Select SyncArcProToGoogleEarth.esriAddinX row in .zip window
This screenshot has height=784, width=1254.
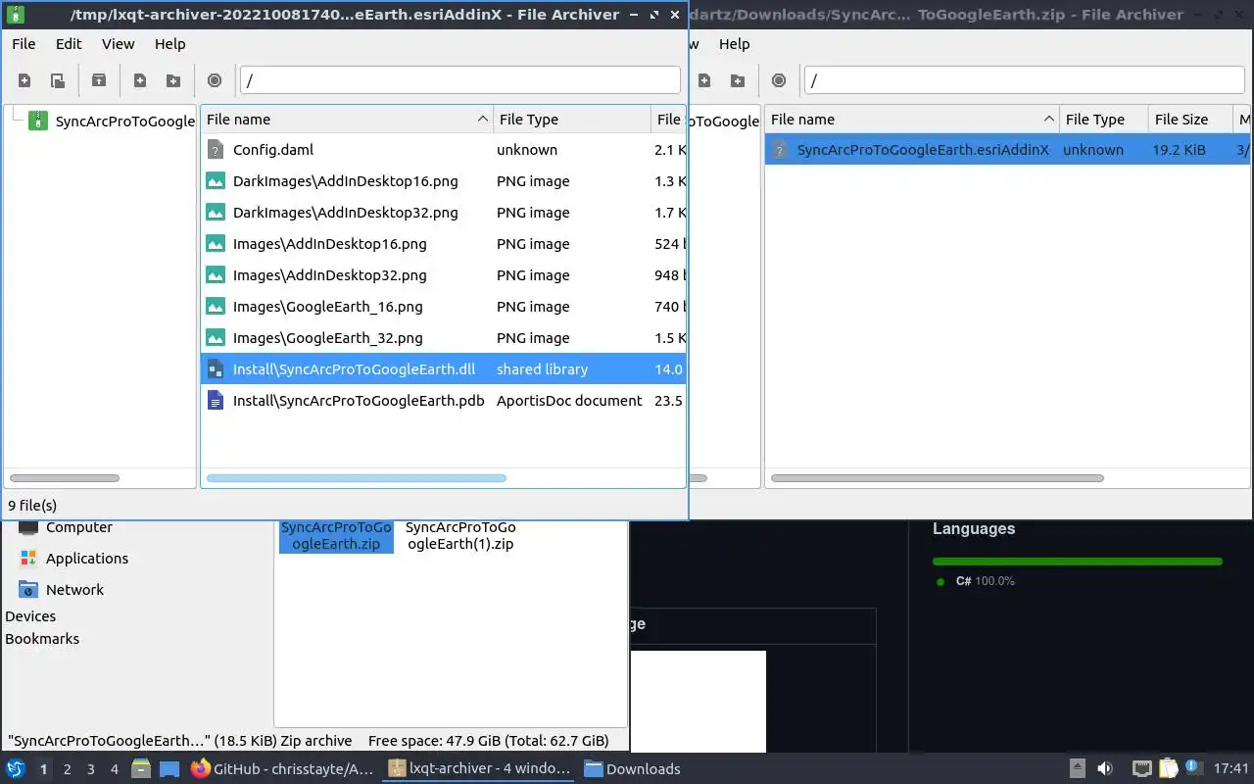tap(1007, 150)
